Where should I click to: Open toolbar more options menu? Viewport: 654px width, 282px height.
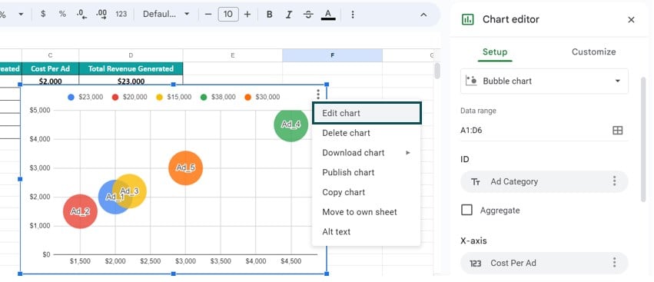pos(353,14)
